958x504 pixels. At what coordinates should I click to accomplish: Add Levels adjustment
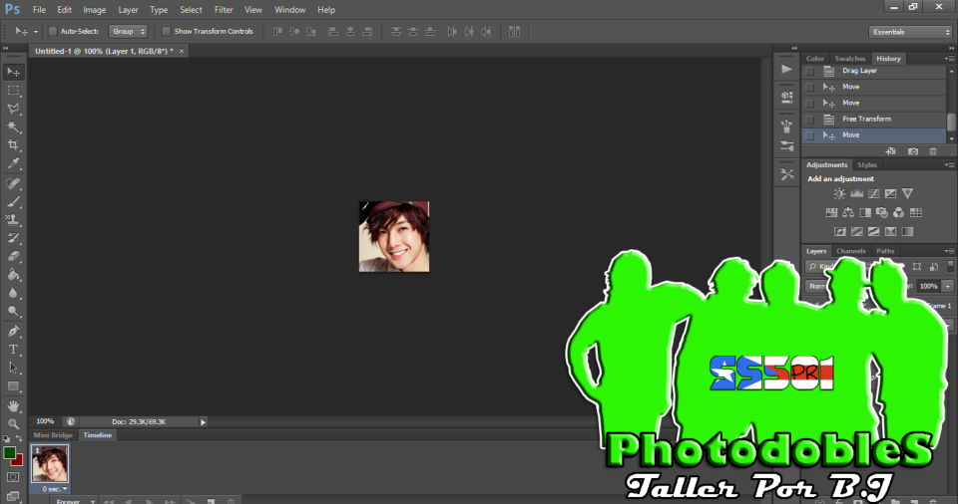(856, 193)
